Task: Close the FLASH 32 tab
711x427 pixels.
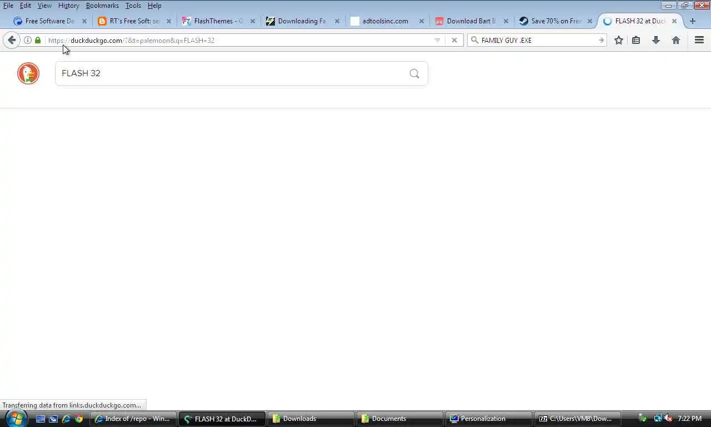Action: (x=674, y=21)
